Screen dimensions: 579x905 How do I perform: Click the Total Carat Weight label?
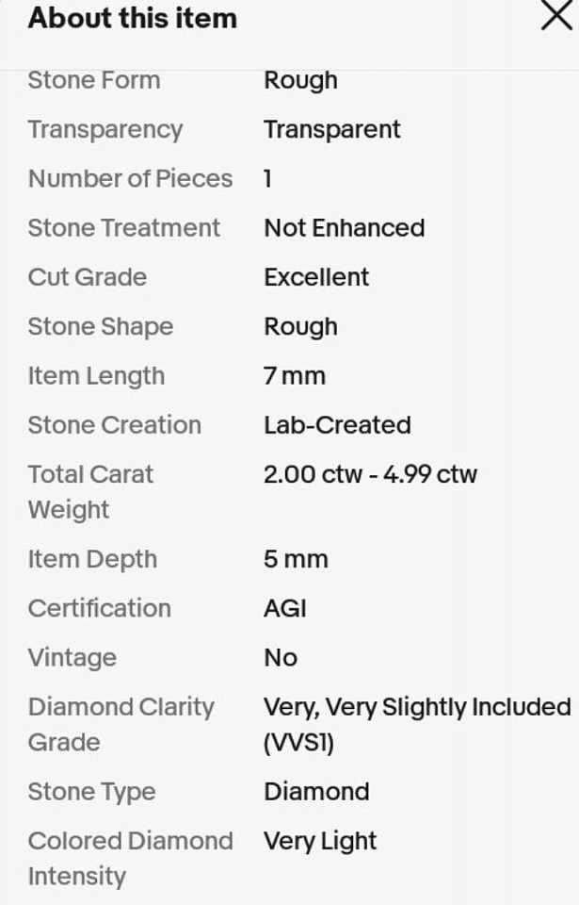coord(90,492)
